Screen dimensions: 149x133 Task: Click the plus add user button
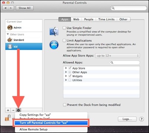8,110
